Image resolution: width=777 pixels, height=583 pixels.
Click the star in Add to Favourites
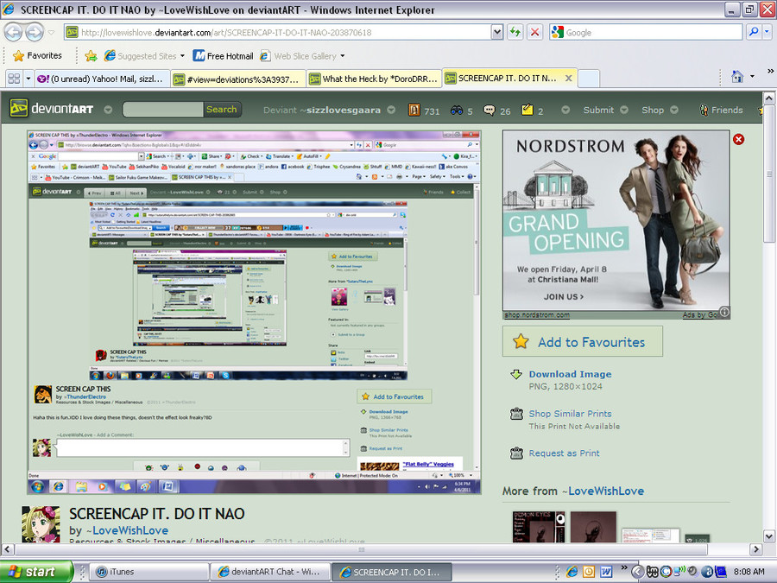click(x=521, y=341)
